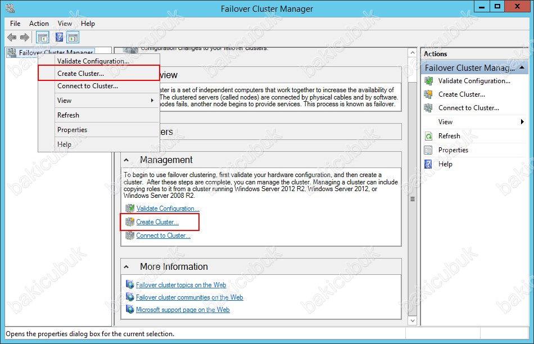Click the status bar text about properties dialog

coord(90,334)
